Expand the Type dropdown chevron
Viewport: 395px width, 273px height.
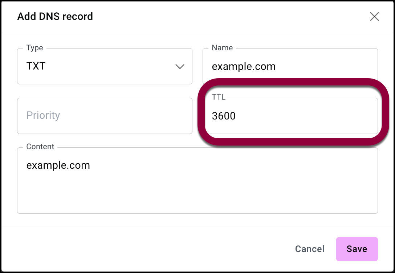coord(180,67)
